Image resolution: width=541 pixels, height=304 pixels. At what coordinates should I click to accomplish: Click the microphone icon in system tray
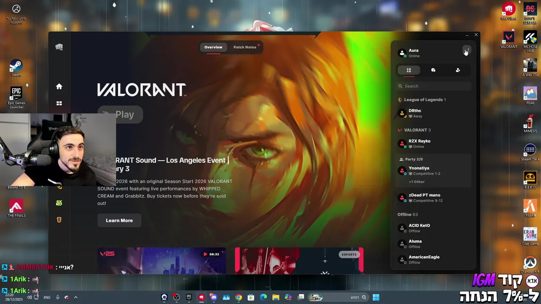(x=57, y=297)
